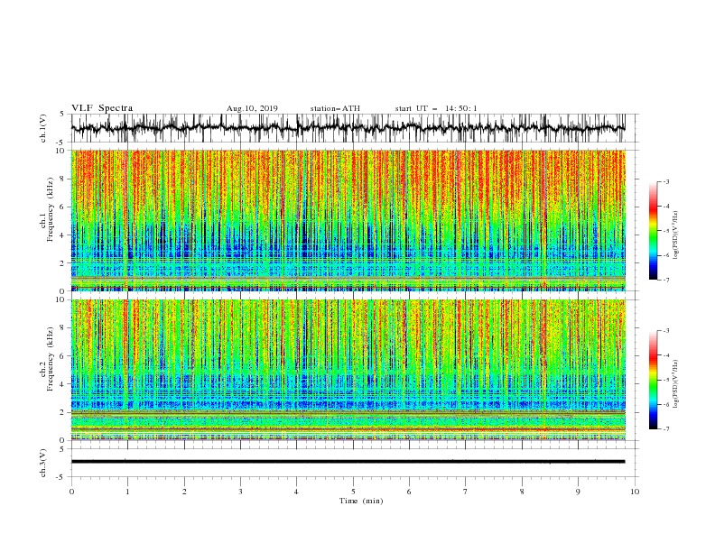This screenshot has width=715, height=552.
Task: Click the "9" tick on the time axis
Action: [578, 492]
